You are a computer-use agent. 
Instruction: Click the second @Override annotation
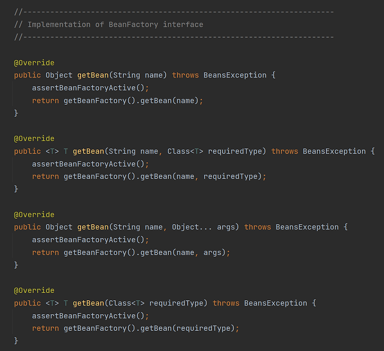point(34,138)
